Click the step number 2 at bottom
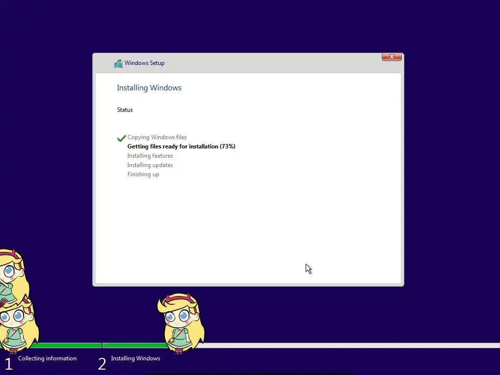This screenshot has width=500, height=375. click(102, 364)
